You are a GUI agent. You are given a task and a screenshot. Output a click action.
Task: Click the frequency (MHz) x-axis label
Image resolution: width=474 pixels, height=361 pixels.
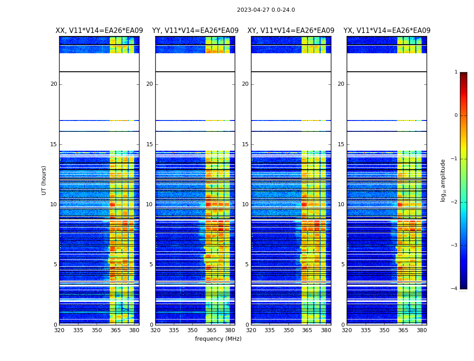218,339
